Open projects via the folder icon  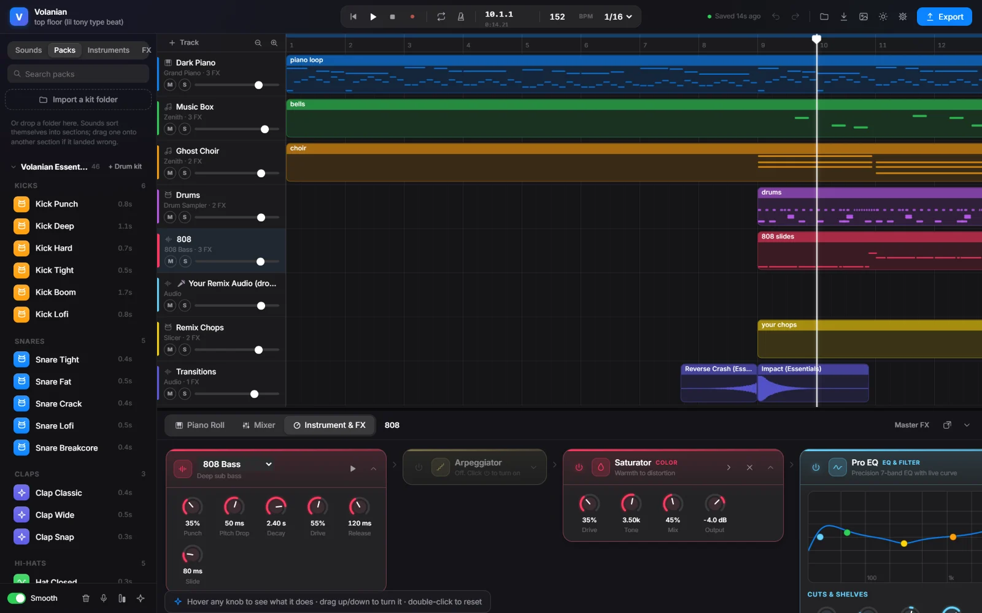(824, 17)
